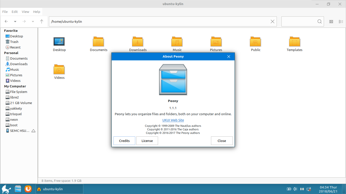This screenshot has width=346, height=194.
Task: Open the Edit menu
Action: [14, 12]
